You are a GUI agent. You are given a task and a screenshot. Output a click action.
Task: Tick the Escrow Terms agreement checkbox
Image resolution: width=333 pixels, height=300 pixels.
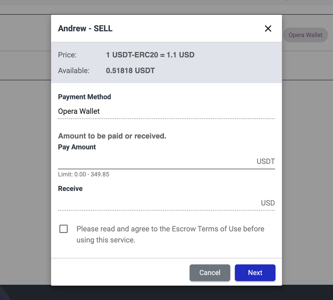coord(64,229)
